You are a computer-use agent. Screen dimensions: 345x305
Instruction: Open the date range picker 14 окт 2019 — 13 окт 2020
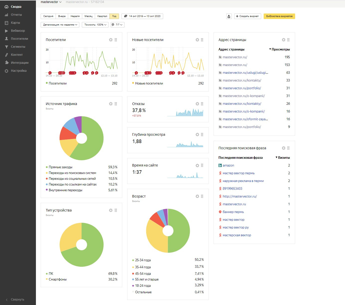point(142,16)
